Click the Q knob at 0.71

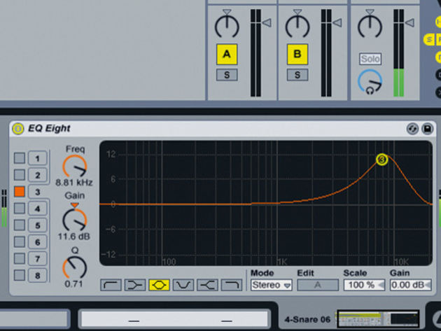point(74,267)
